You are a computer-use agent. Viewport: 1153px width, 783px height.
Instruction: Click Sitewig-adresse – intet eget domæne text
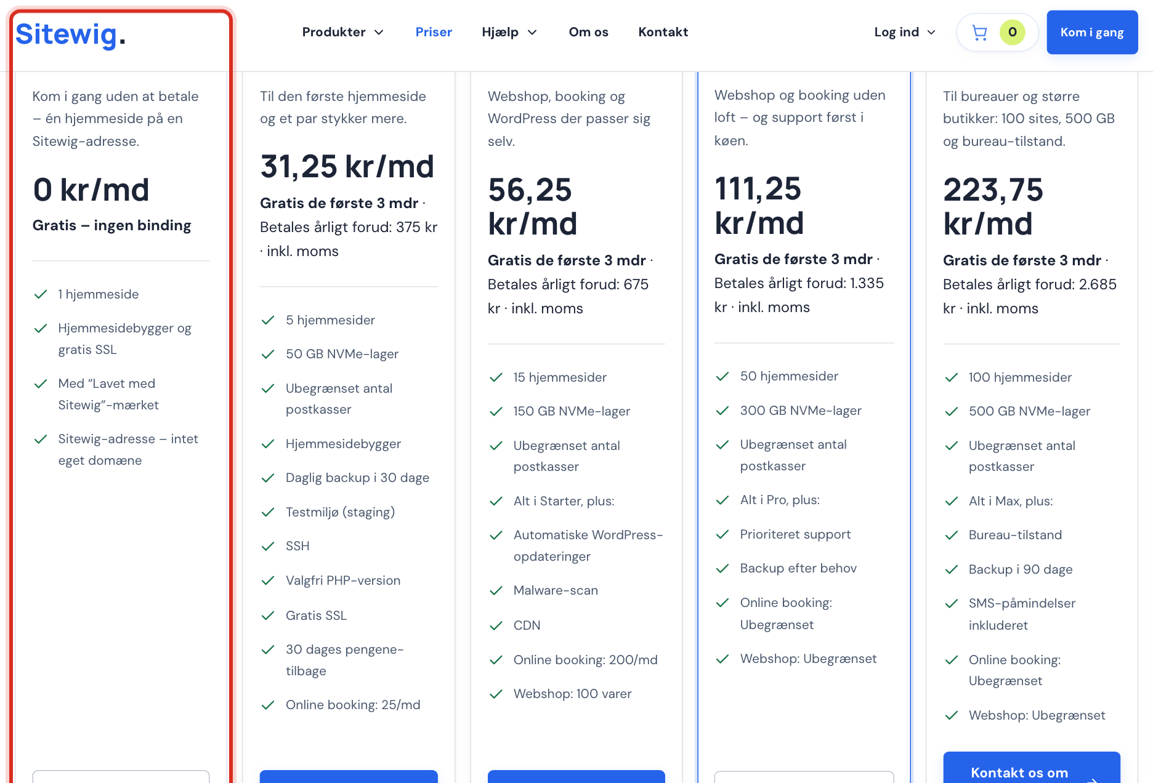pos(128,449)
